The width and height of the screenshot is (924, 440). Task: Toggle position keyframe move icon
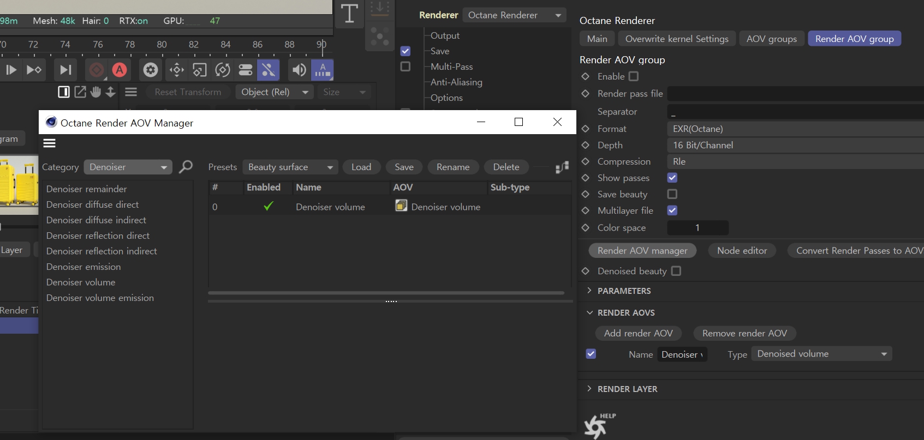(x=177, y=70)
